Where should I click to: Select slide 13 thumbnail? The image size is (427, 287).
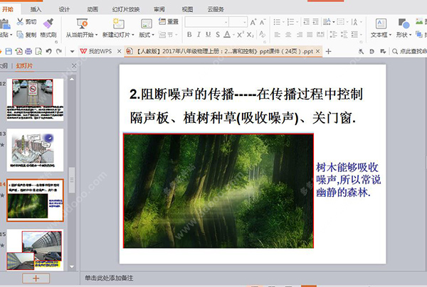pyautogui.click(x=35, y=150)
